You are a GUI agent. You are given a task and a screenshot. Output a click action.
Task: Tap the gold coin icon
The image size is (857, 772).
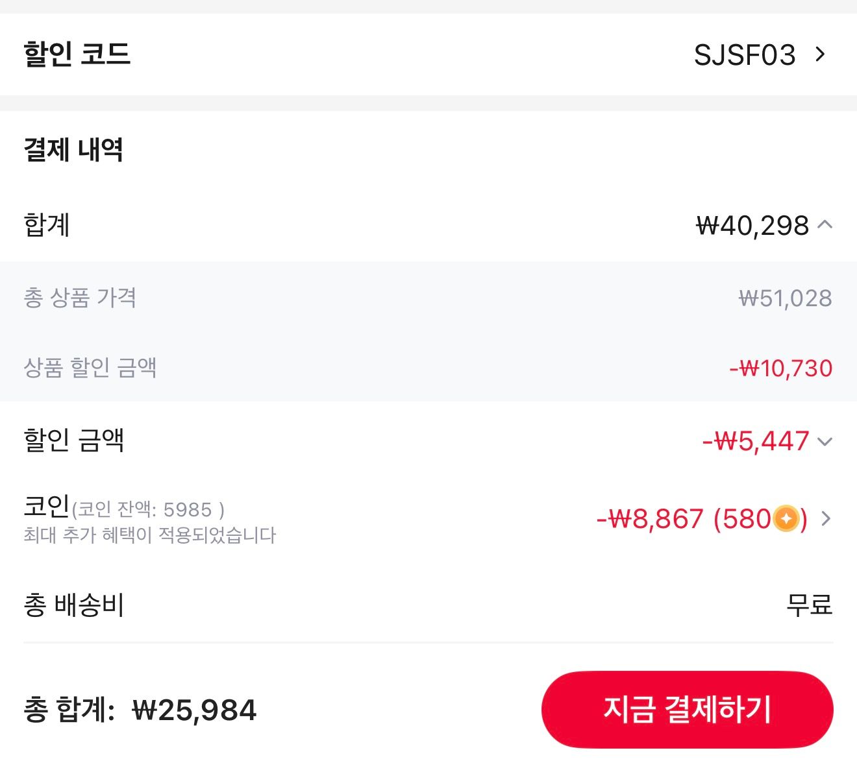(786, 519)
